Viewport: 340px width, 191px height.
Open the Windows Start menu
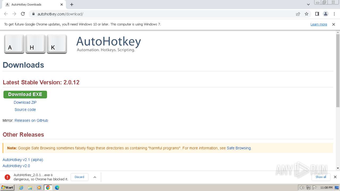[7, 188]
